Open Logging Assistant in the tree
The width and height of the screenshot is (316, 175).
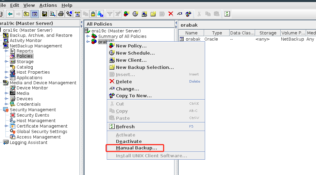29,143
